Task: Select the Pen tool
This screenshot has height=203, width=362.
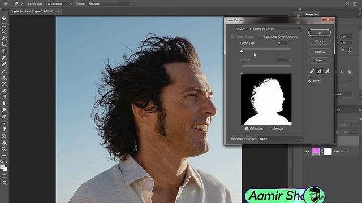Action: click(x=4, y=117)
